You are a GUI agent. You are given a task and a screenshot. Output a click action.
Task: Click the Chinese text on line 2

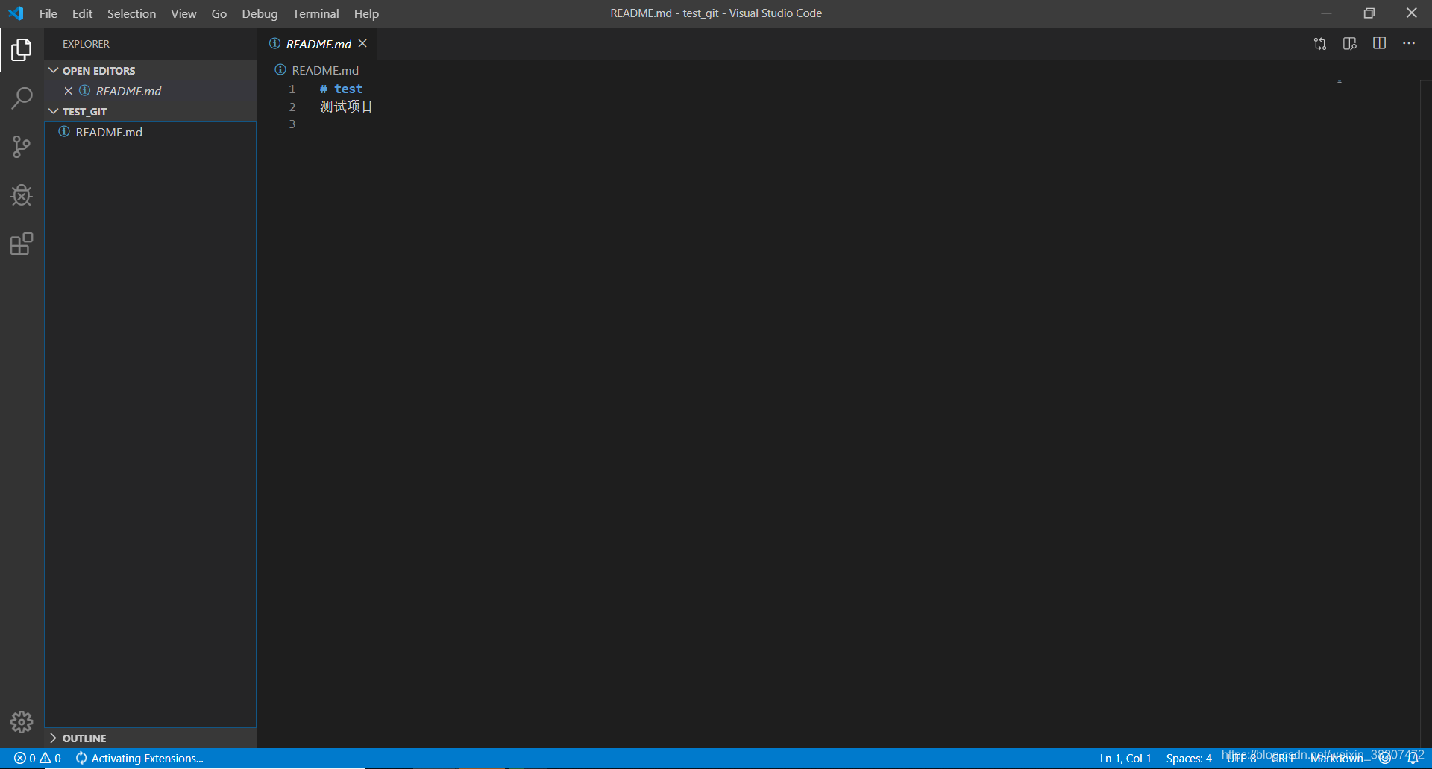point(347,107)
